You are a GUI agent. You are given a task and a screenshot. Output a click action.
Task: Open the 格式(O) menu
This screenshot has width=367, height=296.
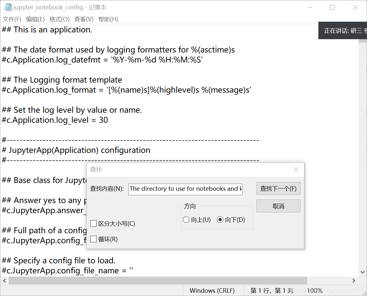tap(59, 19)
